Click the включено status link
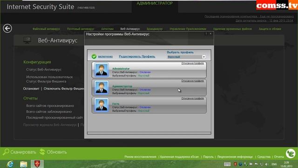Viewport: 298px width, 168px height. 105,56
